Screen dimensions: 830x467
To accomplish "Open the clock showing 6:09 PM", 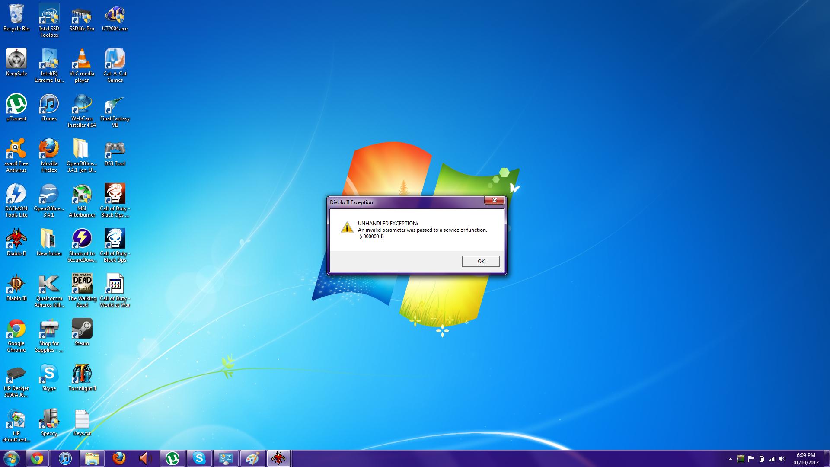I will tap(806, 459).
